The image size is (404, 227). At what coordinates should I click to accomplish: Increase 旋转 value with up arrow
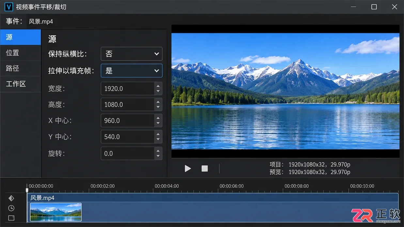158,151
